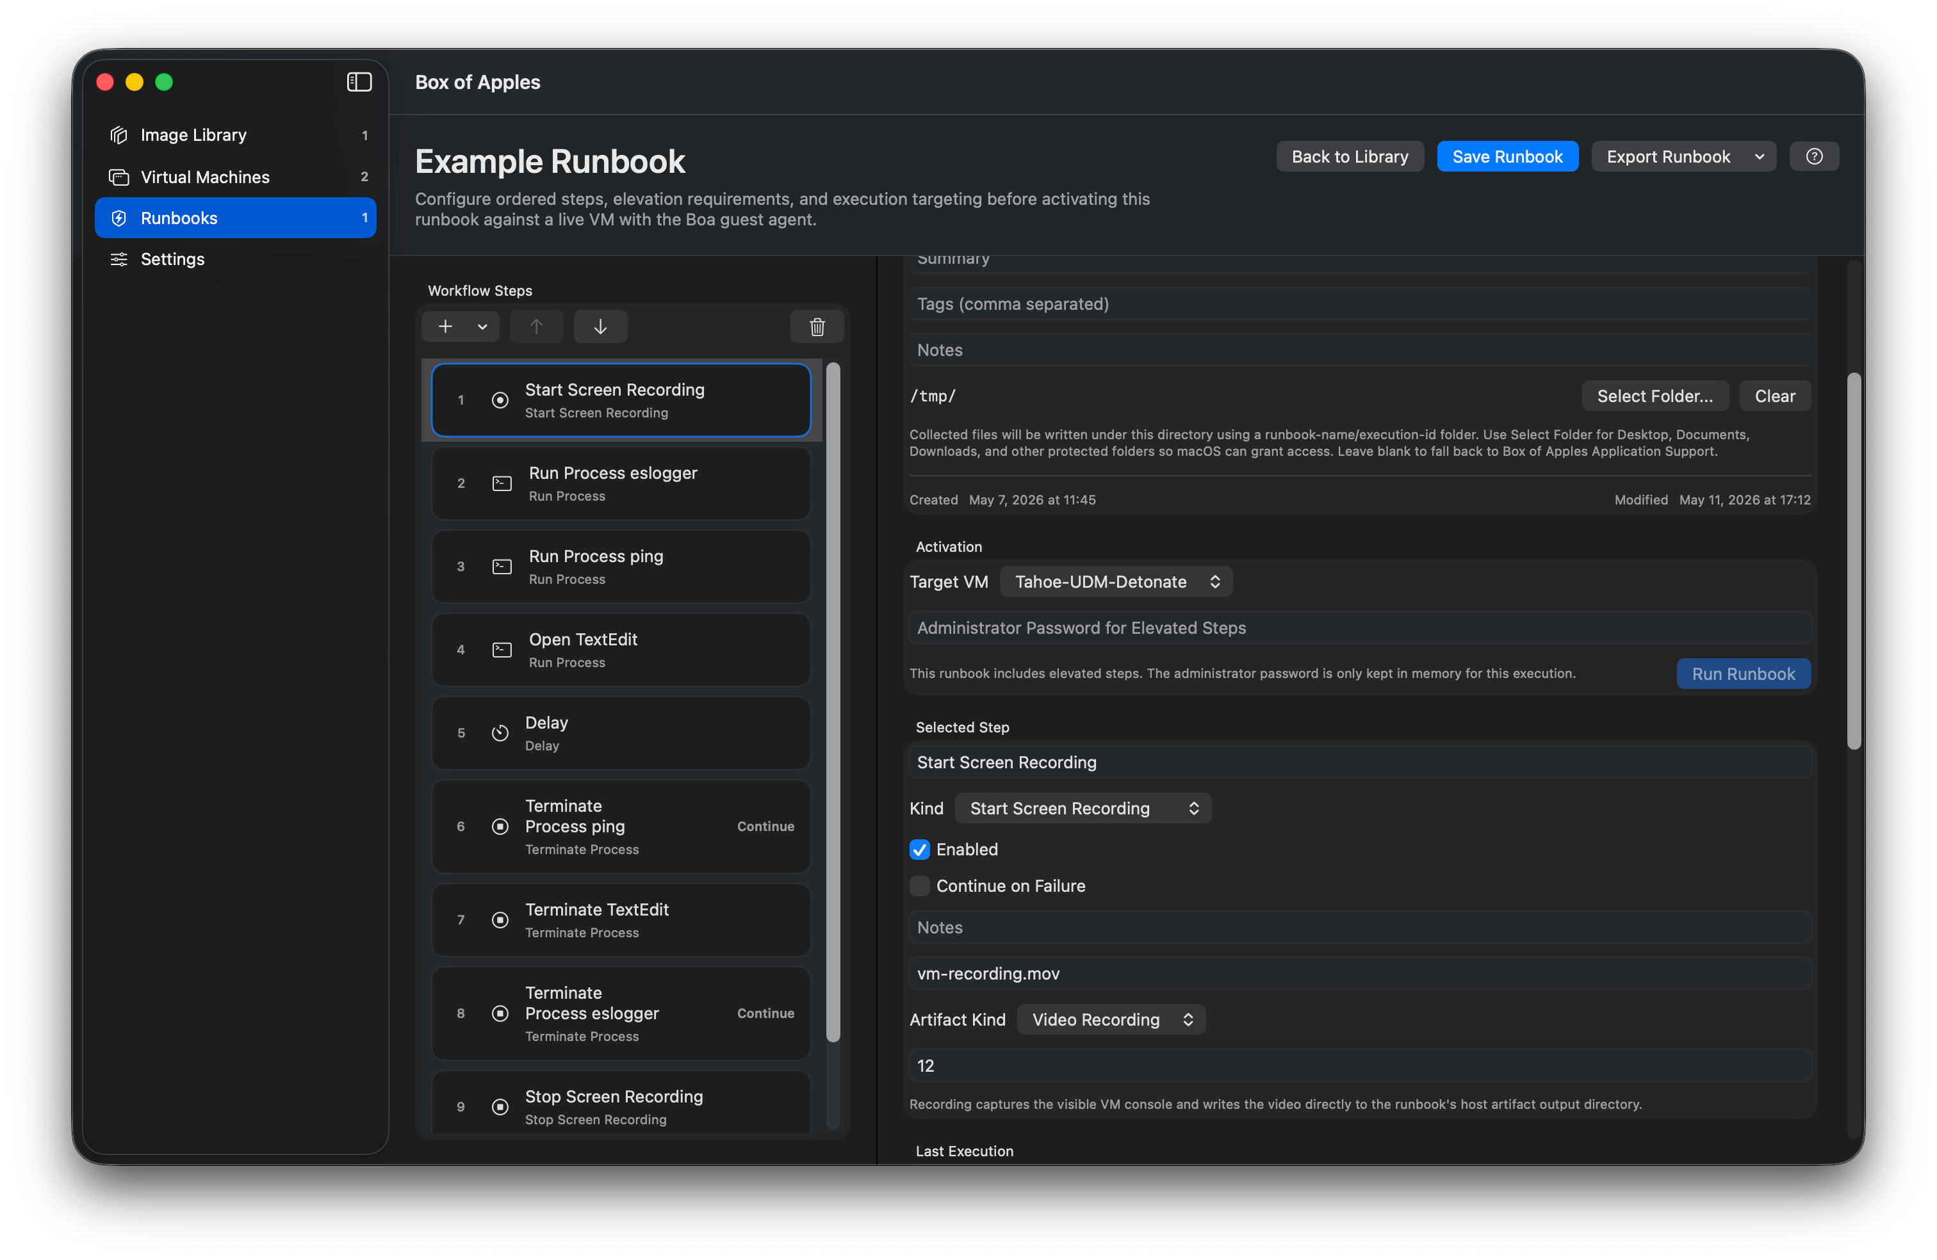Open the Artifact Kind Video Recording dropdown

(1110, 1019)
